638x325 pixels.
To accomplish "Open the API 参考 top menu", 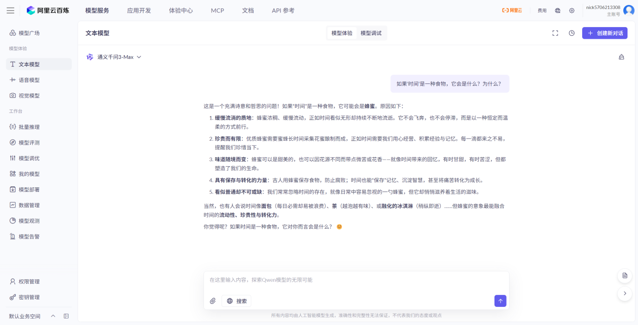I will tap(283, 11).
